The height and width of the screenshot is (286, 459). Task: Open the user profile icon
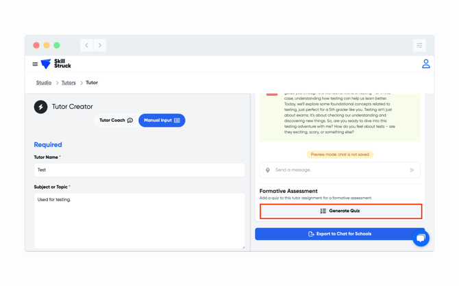pos(425,64)
